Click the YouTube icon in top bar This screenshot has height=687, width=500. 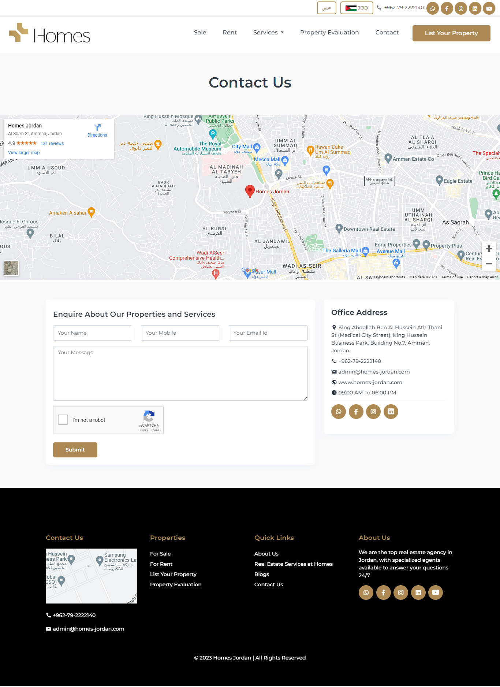click(x=489, y=8)
